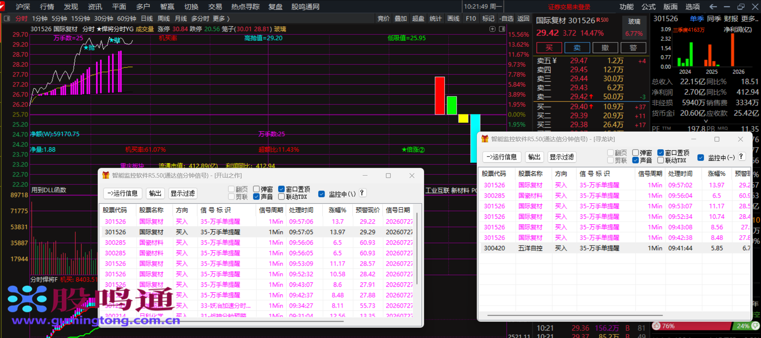Toggle 窗口置顶 checkbox in 开山之作 window
Screen dimensions: 761x338
tap(281, 189)
